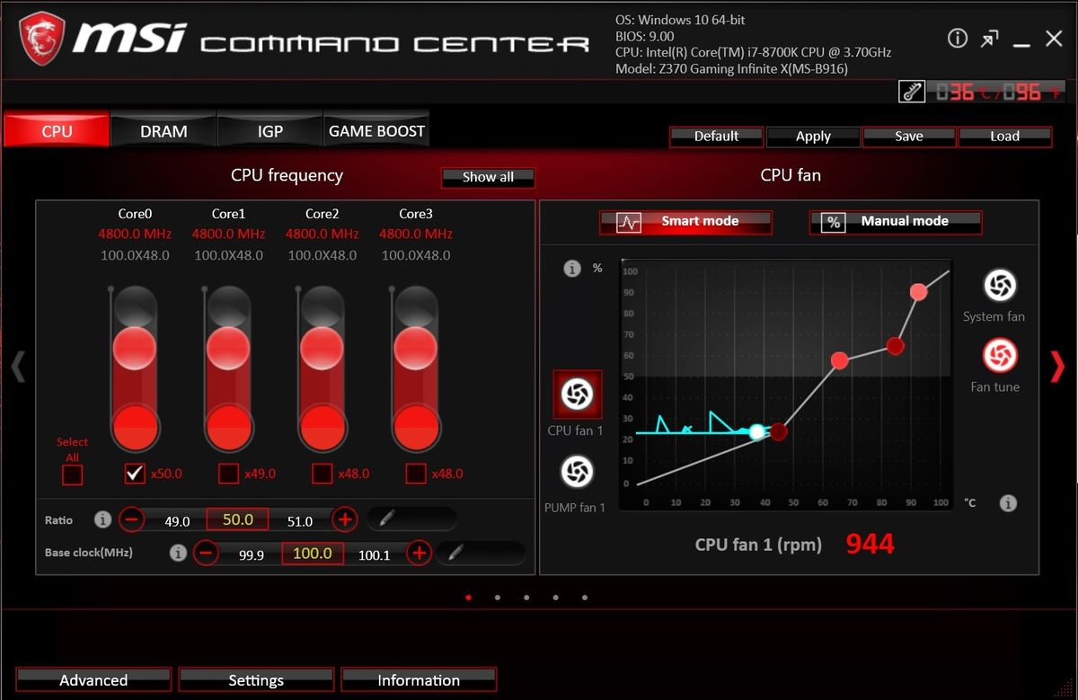The image size is (1078, 700).
Task: Click the info icon next to Ratio
Action: 103,519
